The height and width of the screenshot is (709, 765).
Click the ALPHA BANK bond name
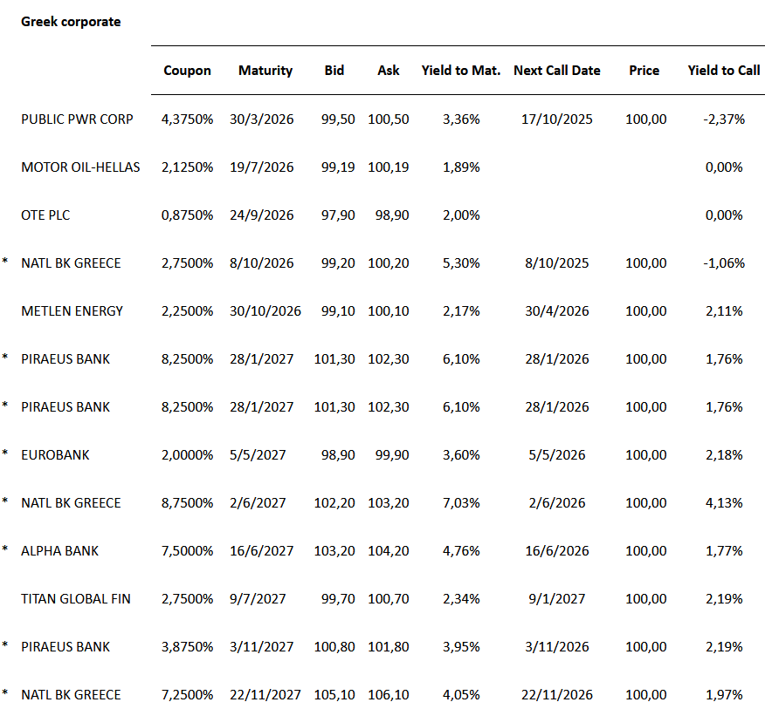coord(60,551)
